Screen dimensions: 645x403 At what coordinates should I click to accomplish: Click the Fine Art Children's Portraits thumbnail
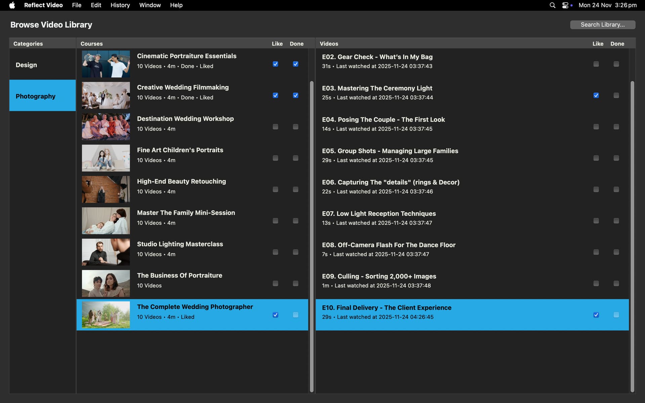point(106,158)
